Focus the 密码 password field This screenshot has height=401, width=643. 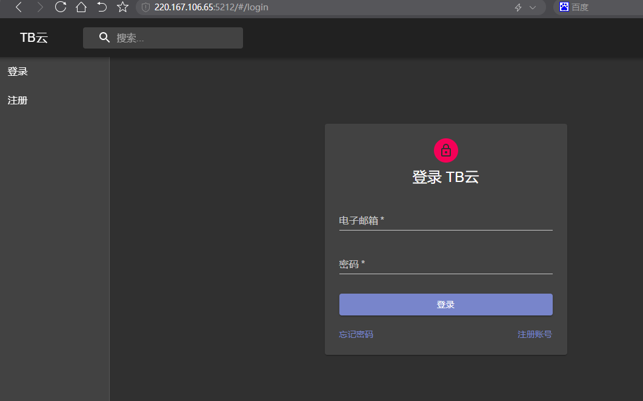point(446,265)
